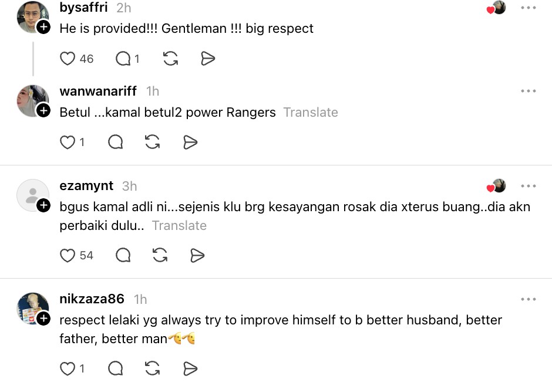Like ezamynt's comment
The width and height of the screenshot is (552, 386).
68,256
